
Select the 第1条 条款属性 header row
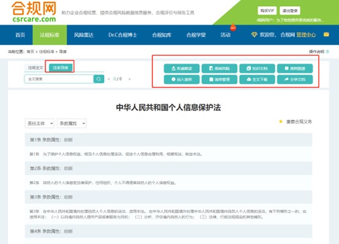[168, 139]
